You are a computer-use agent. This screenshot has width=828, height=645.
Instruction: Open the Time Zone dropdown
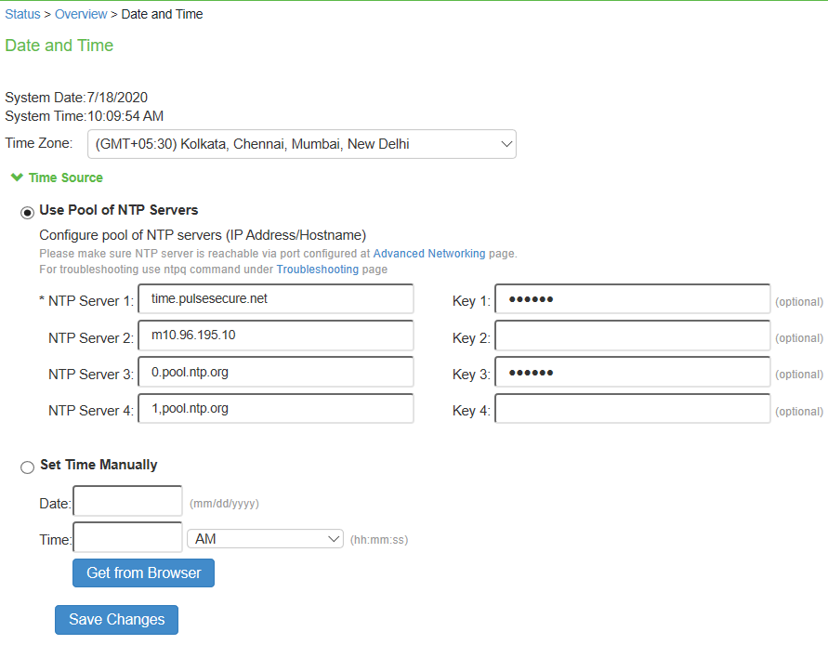pyautogui.click(x=301, y=144)
